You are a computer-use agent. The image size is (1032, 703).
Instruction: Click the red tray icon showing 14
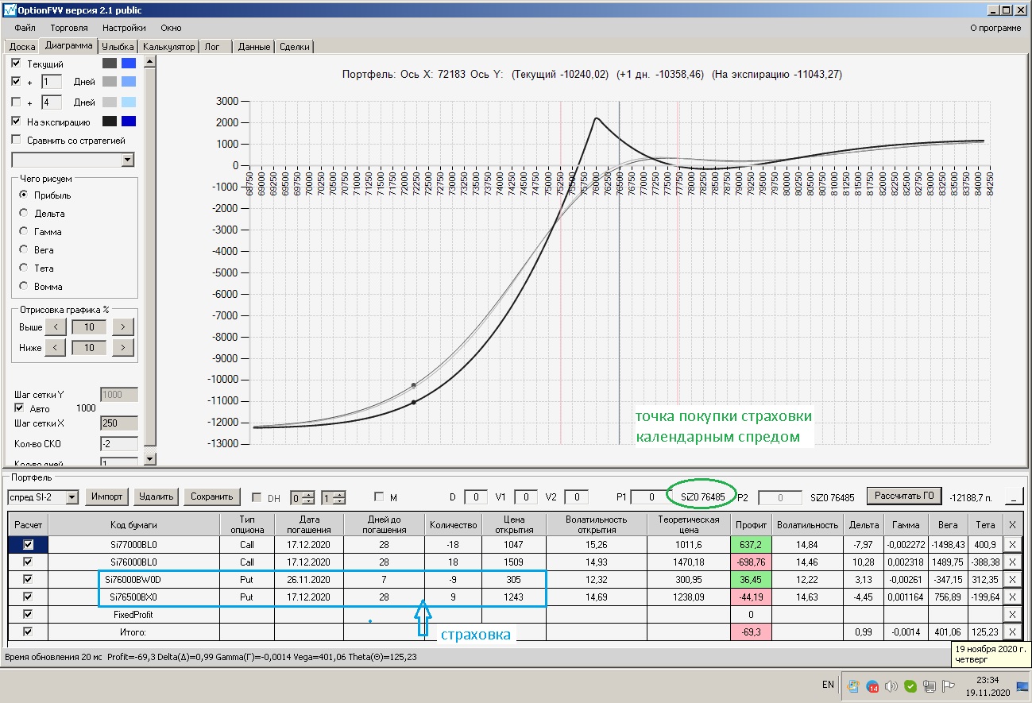872,686
